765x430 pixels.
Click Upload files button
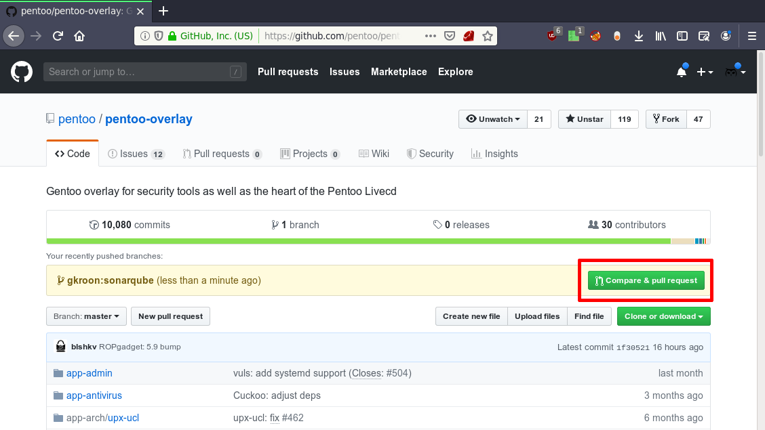(537, 316)
